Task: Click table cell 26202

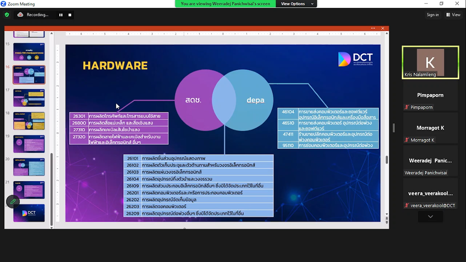Action: [x=132, y=200]
